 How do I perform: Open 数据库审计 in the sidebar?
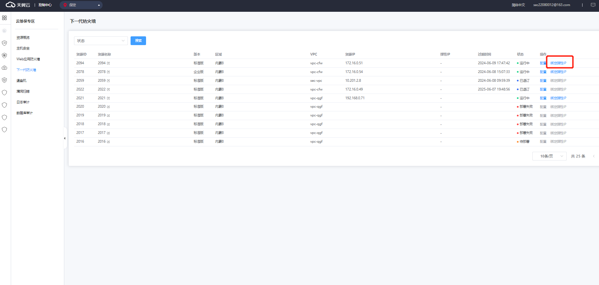click(x=25, y=113)
